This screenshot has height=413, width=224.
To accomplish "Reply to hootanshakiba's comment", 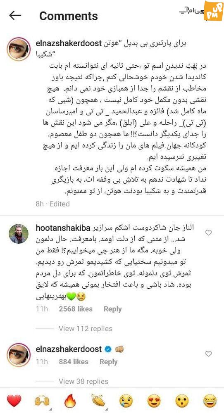I will pos(112,309).
